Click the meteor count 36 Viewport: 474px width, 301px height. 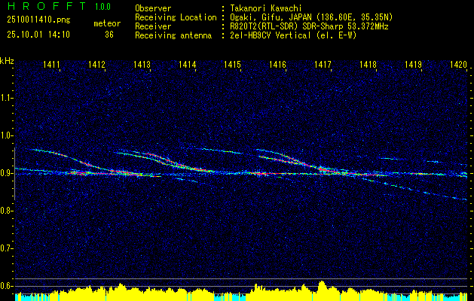[109, 35]
